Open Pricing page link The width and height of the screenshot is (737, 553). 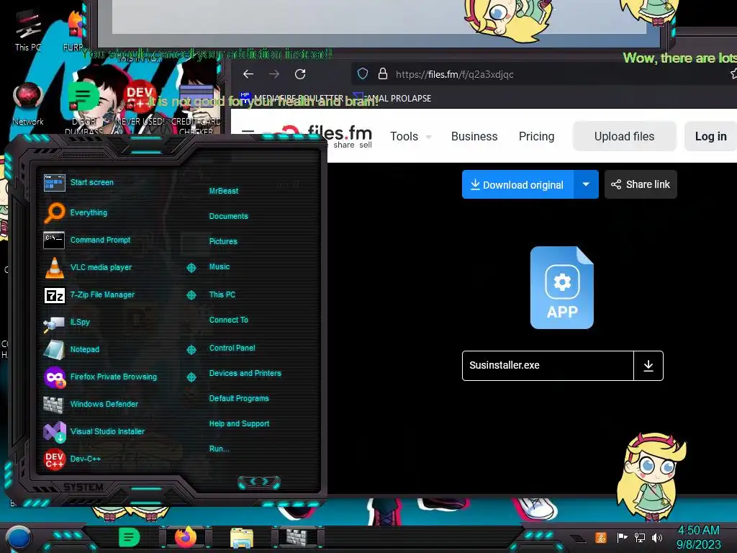click(x=536, y=136)
